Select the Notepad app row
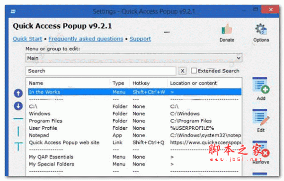 pos(135,135)
